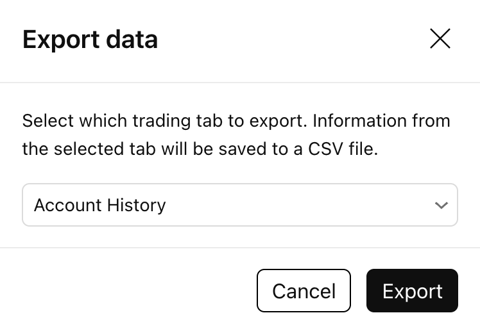The height and width of the screenshot is (329, 480).
Task: Dismiss the dialog with the X icon
Action: tap(440, 40)
